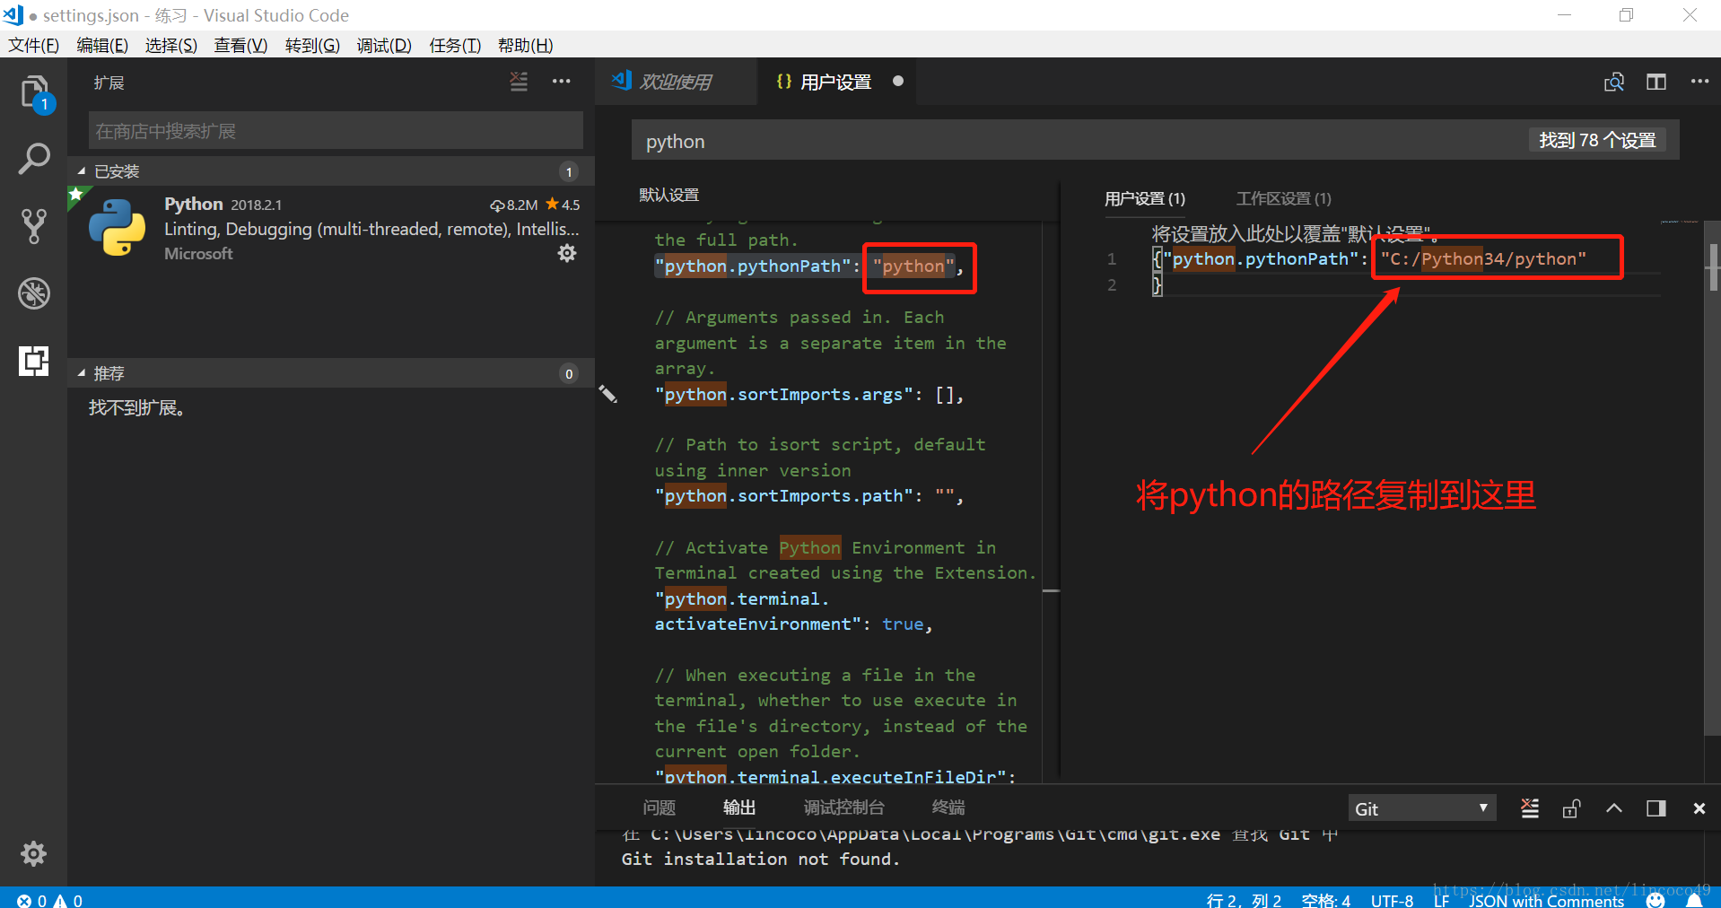The width and height of the screenshot is (1721, 908).
Task: Toggle output scroll lock
Action: 1571,808
